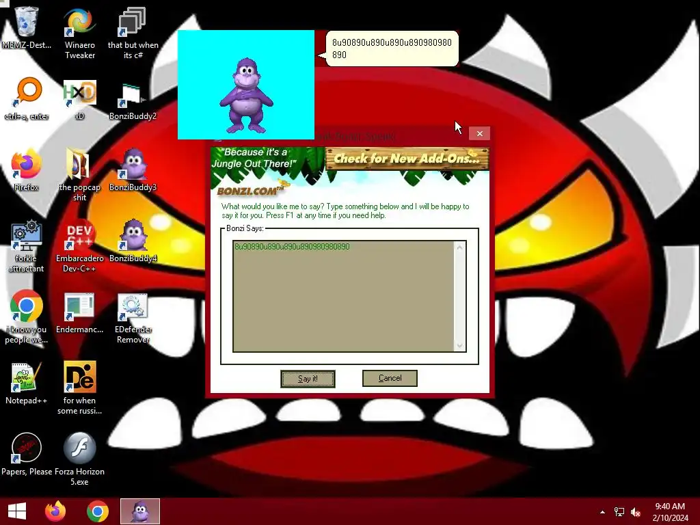The width and height of the screenshot is (700, 525).
Task: Open Chrome from the taskbar
Action: 97,511
